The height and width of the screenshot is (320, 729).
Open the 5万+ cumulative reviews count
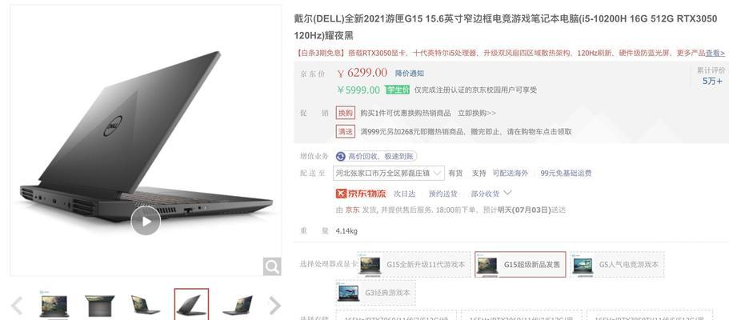pos(712,81)
